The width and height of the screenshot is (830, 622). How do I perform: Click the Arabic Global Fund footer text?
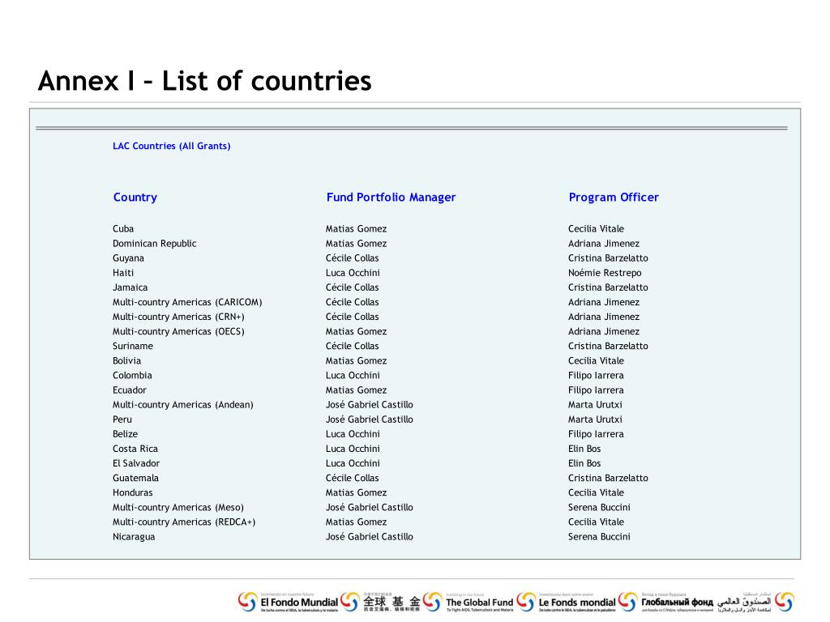click(x=744, y=602)
